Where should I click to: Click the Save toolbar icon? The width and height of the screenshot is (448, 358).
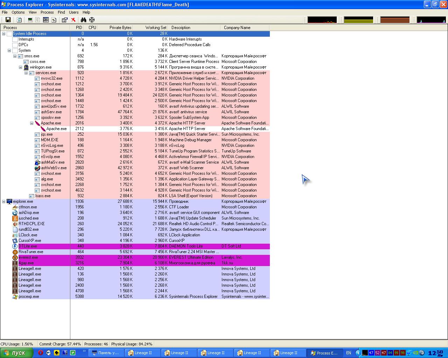8,20
